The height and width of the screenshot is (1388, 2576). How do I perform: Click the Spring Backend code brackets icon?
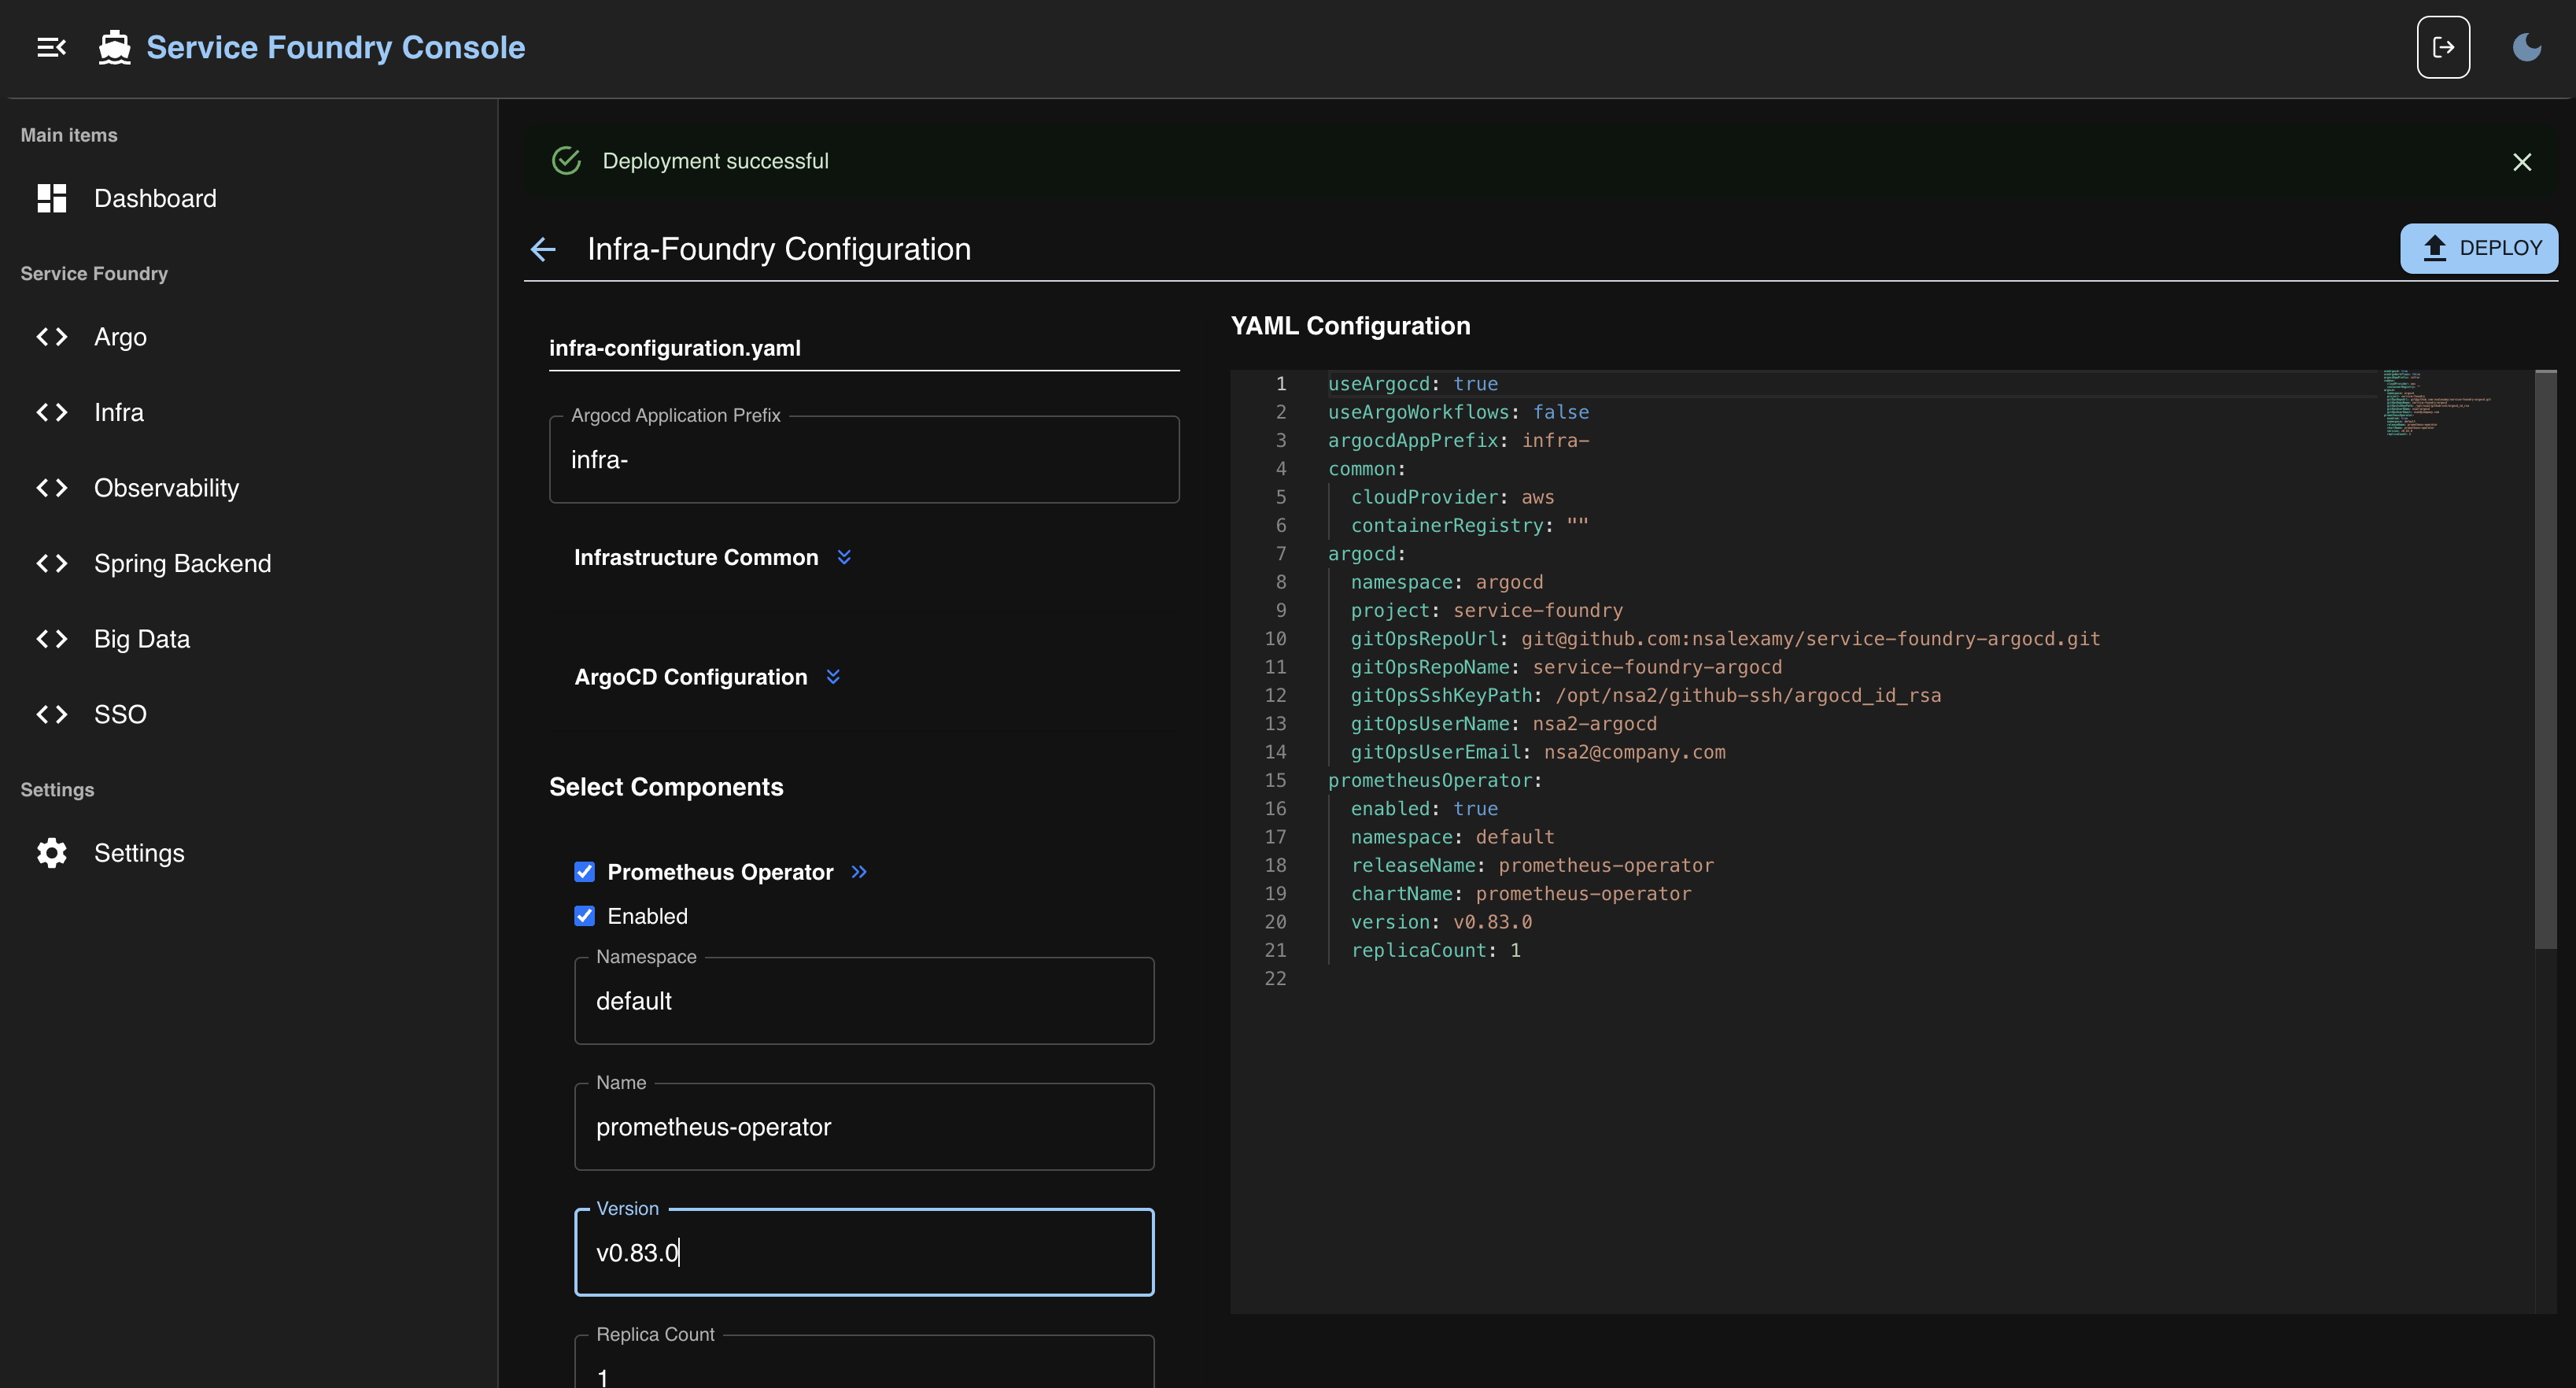click(52, 563)
